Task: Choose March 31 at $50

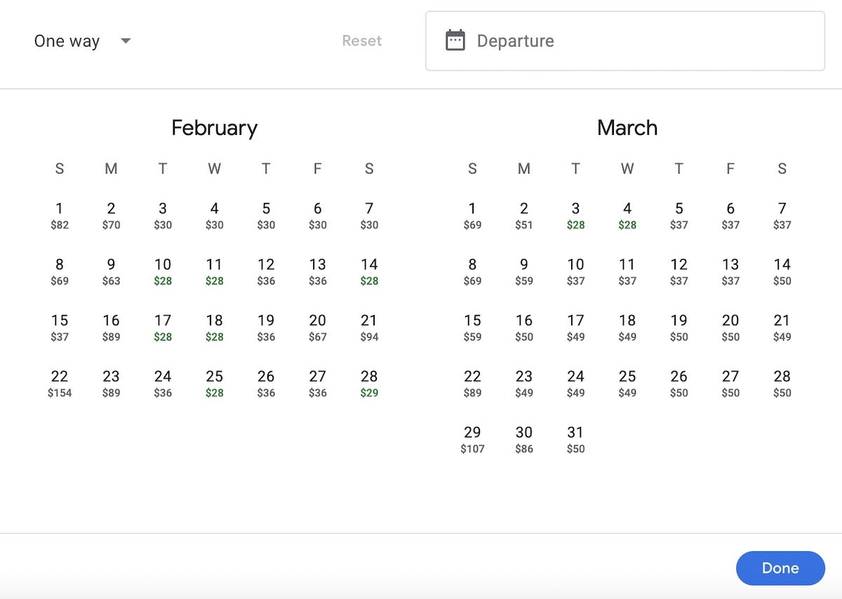Action: 575,439
